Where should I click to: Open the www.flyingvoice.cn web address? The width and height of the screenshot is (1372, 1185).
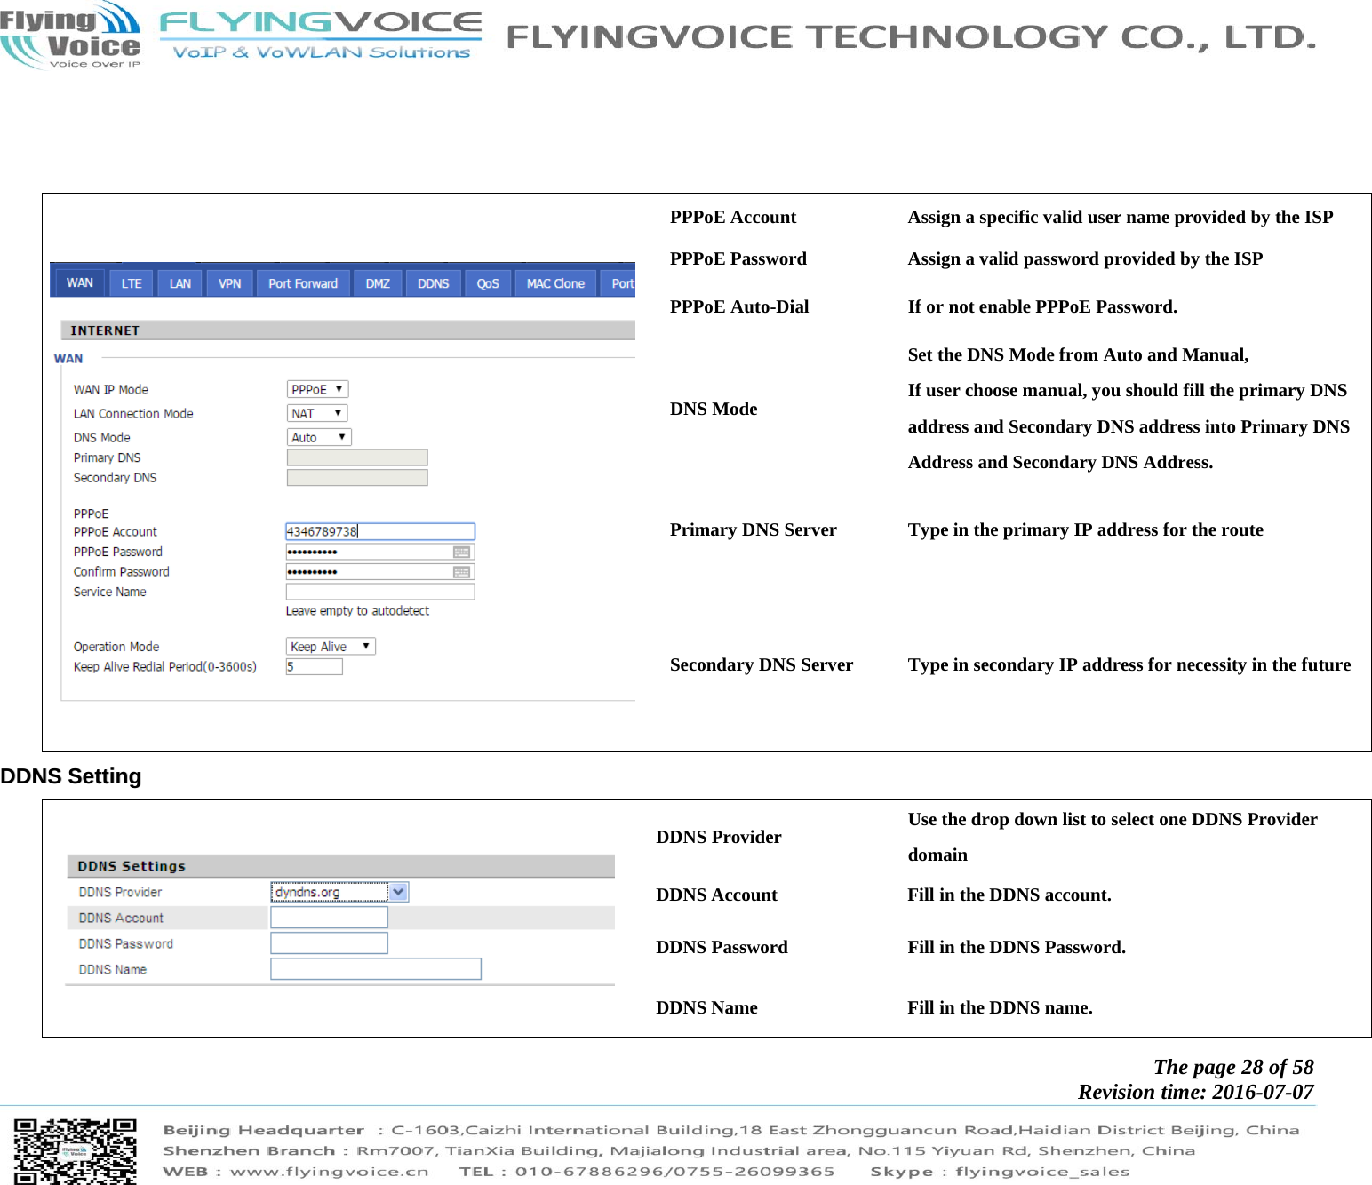329,1172
